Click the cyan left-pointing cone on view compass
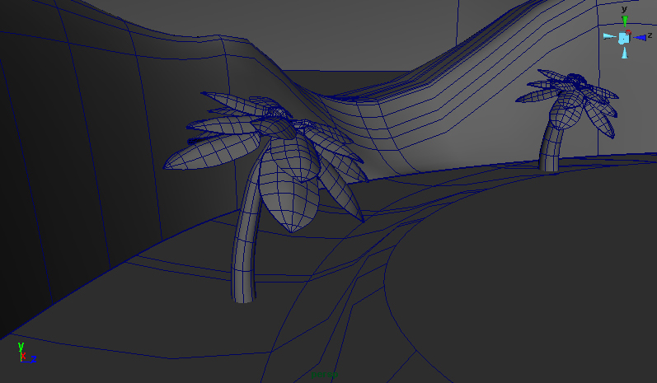This screenshot has width=657, height=383. pos(609,36)
